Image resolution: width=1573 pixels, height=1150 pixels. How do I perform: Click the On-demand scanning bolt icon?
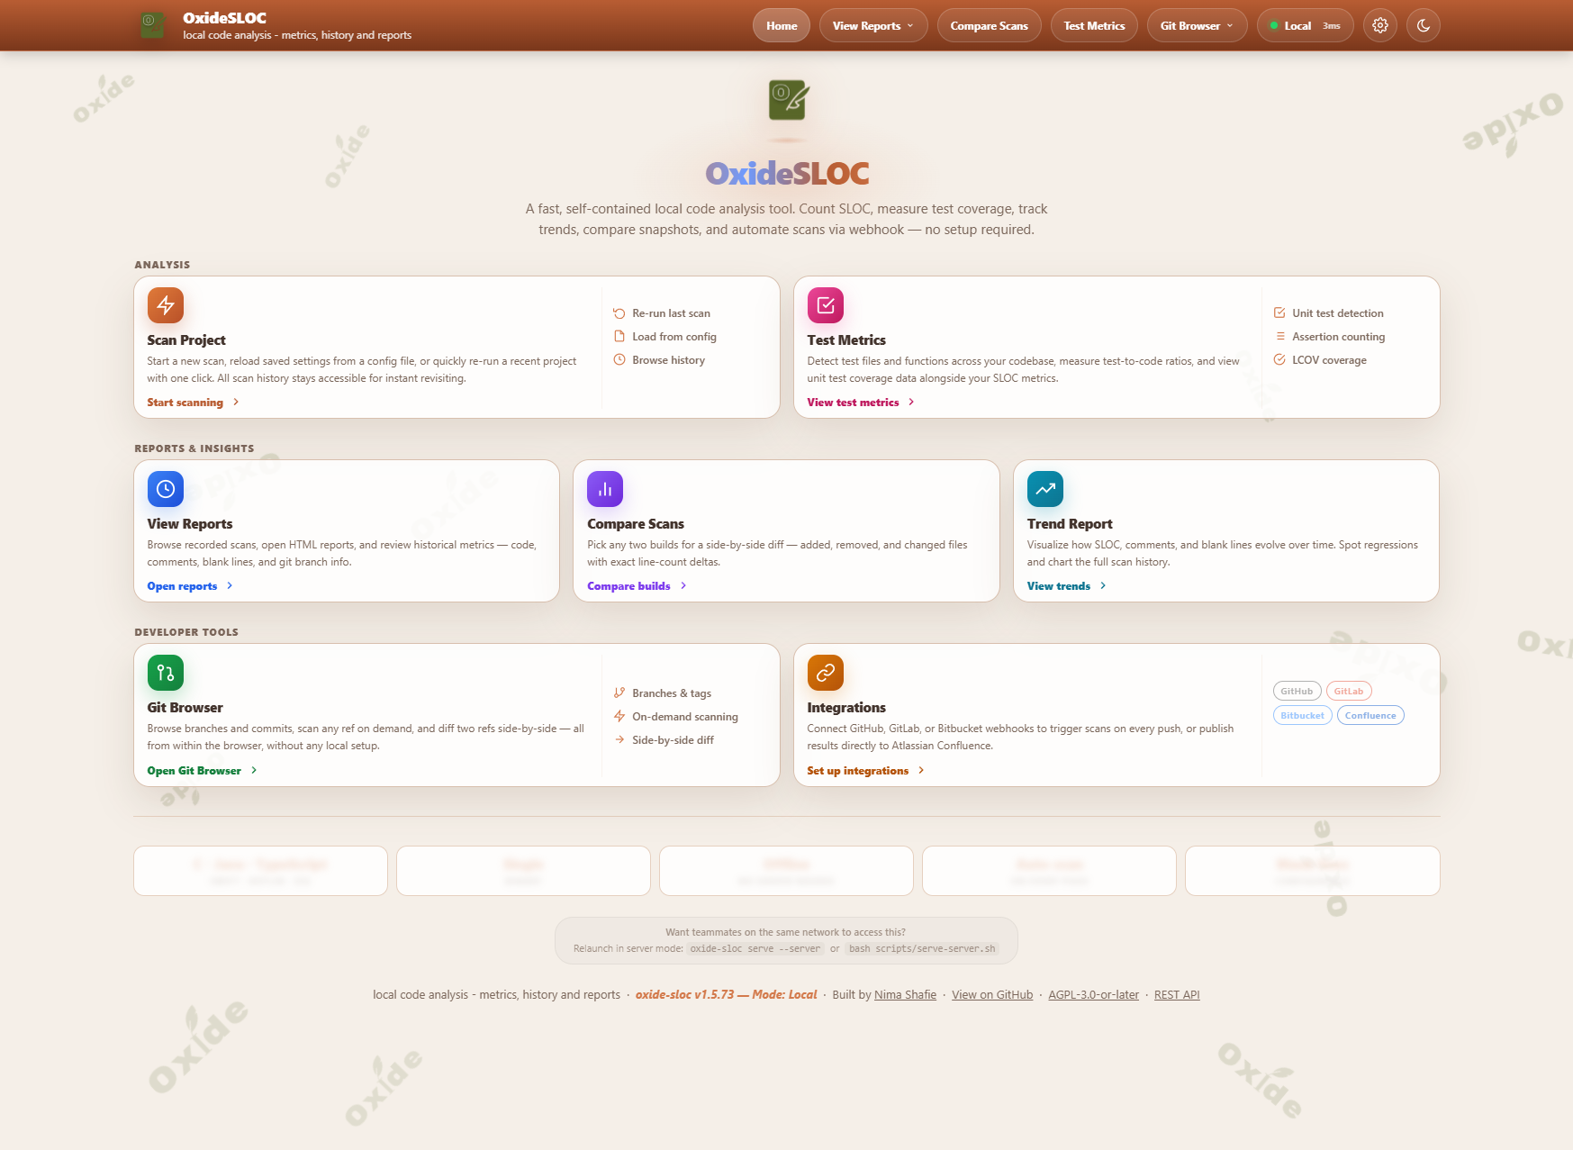click(x=619, y=716)
